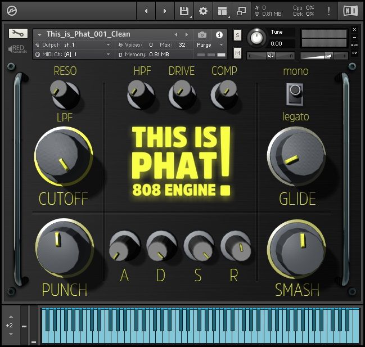The height and width of the screenshot is (347, 365).
Task: Open the MIDI Ch dropdown
Action: [73, 55]
